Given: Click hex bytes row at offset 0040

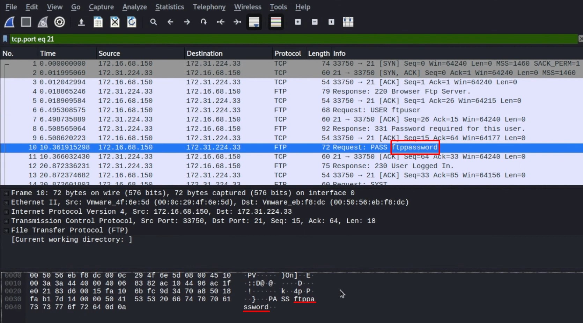Looking at the screenshot, I should point(78,307).
